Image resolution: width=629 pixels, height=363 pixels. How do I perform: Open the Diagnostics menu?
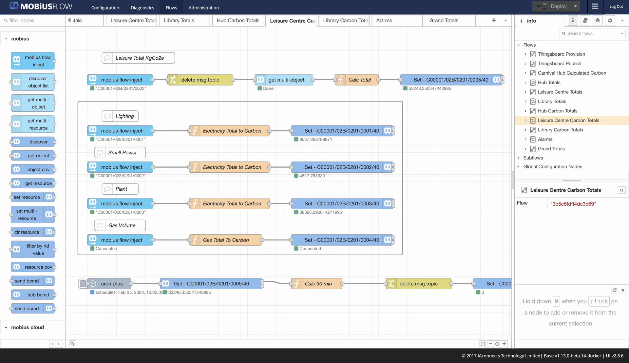142,8
